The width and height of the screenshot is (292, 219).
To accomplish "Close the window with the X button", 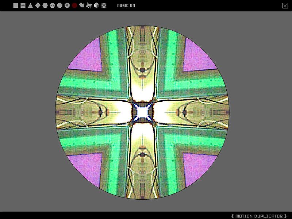I will point(285,5).
